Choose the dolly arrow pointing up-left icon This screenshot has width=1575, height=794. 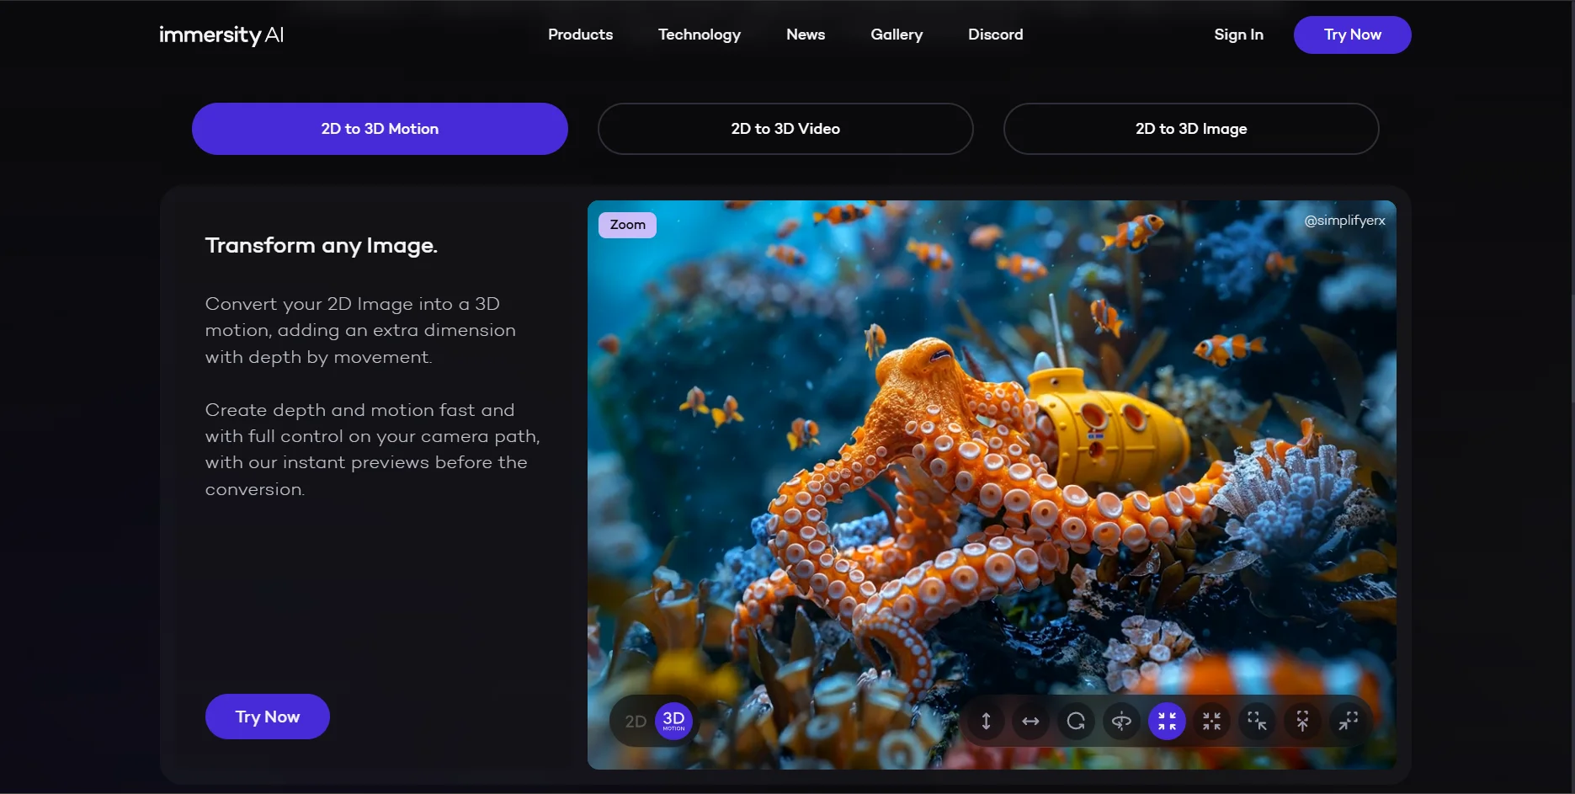(1257, 722)
